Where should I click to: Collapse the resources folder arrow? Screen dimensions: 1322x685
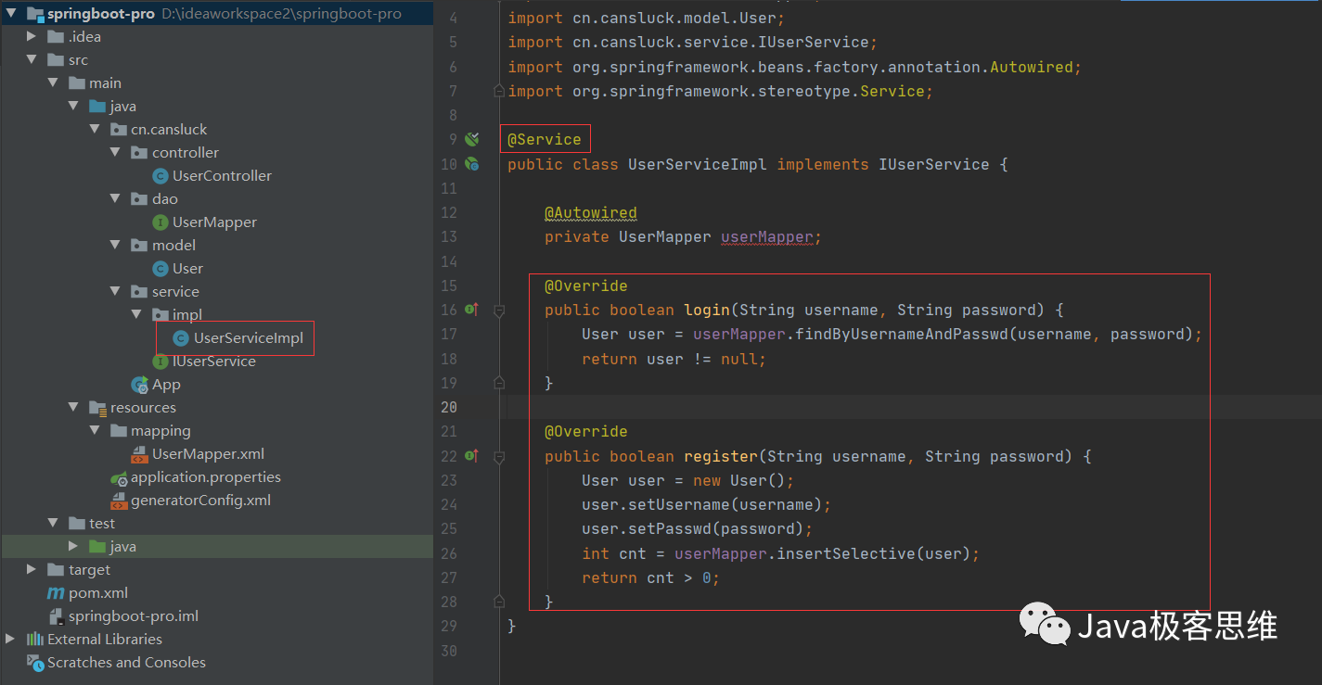(73, 408)
